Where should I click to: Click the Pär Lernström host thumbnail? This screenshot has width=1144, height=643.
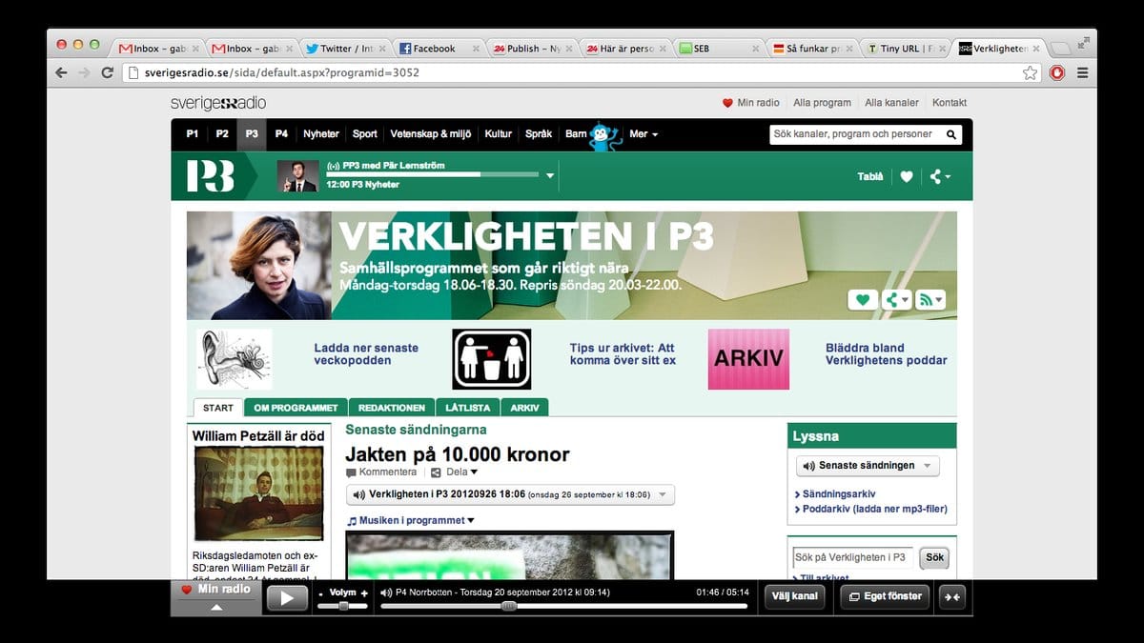297,176
